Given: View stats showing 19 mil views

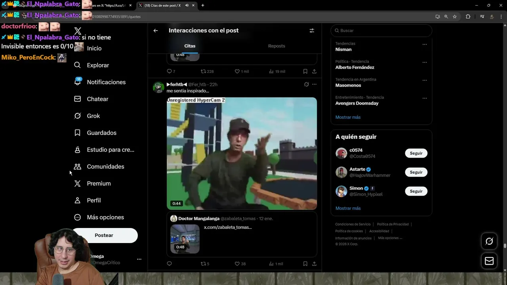Looking at the screenshot, I should pos(277,72).
